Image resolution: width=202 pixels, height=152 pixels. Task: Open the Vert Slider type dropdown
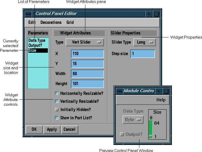point(84,42)
